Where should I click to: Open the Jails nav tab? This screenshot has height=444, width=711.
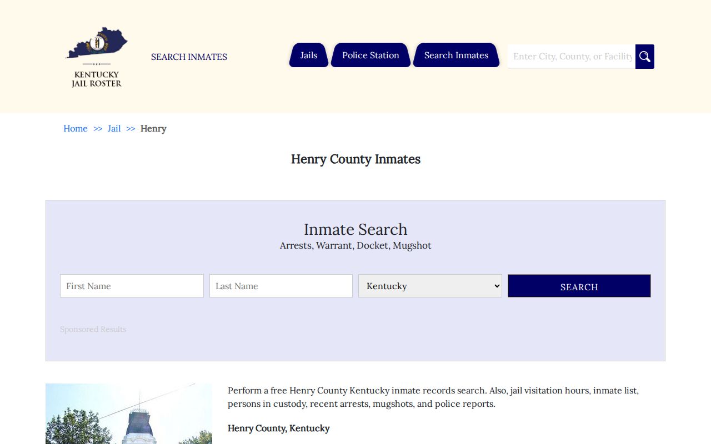click(x=309, y=55)
